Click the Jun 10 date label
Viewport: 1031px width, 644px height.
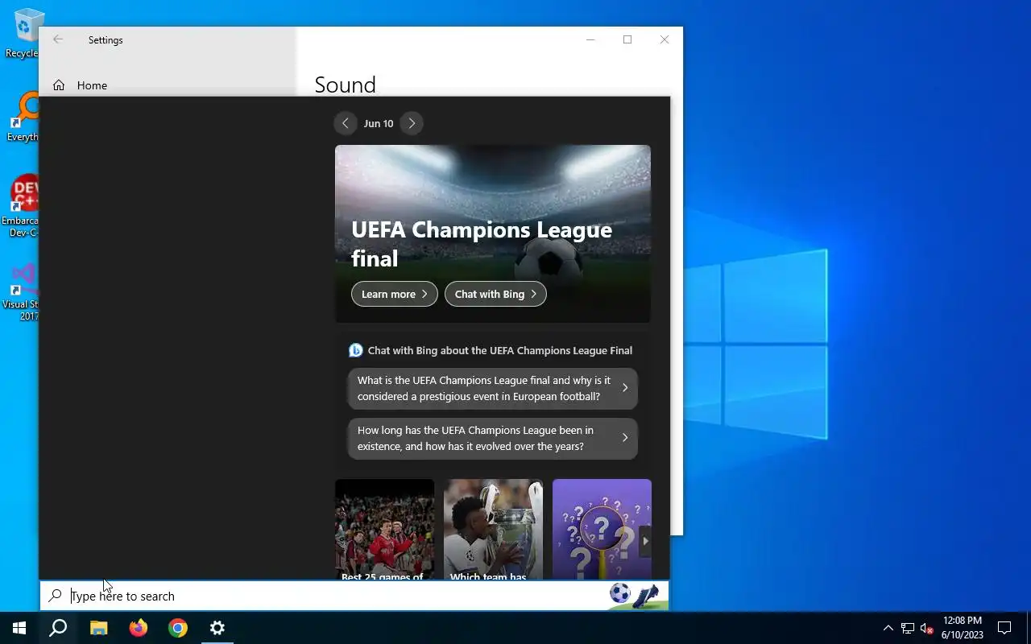click(x=379, y=123)
